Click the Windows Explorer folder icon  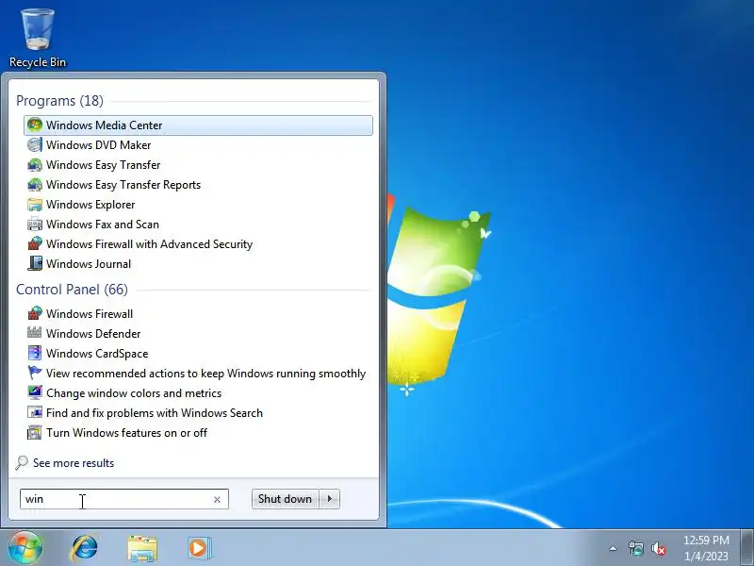pyautogui.click(x=35, y=205)
